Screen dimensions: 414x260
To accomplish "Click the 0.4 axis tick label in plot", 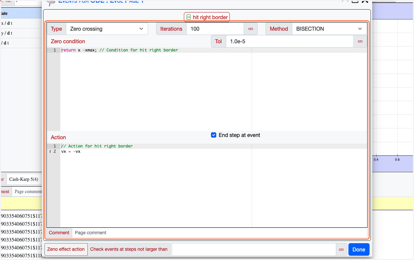I will (376, 160).
